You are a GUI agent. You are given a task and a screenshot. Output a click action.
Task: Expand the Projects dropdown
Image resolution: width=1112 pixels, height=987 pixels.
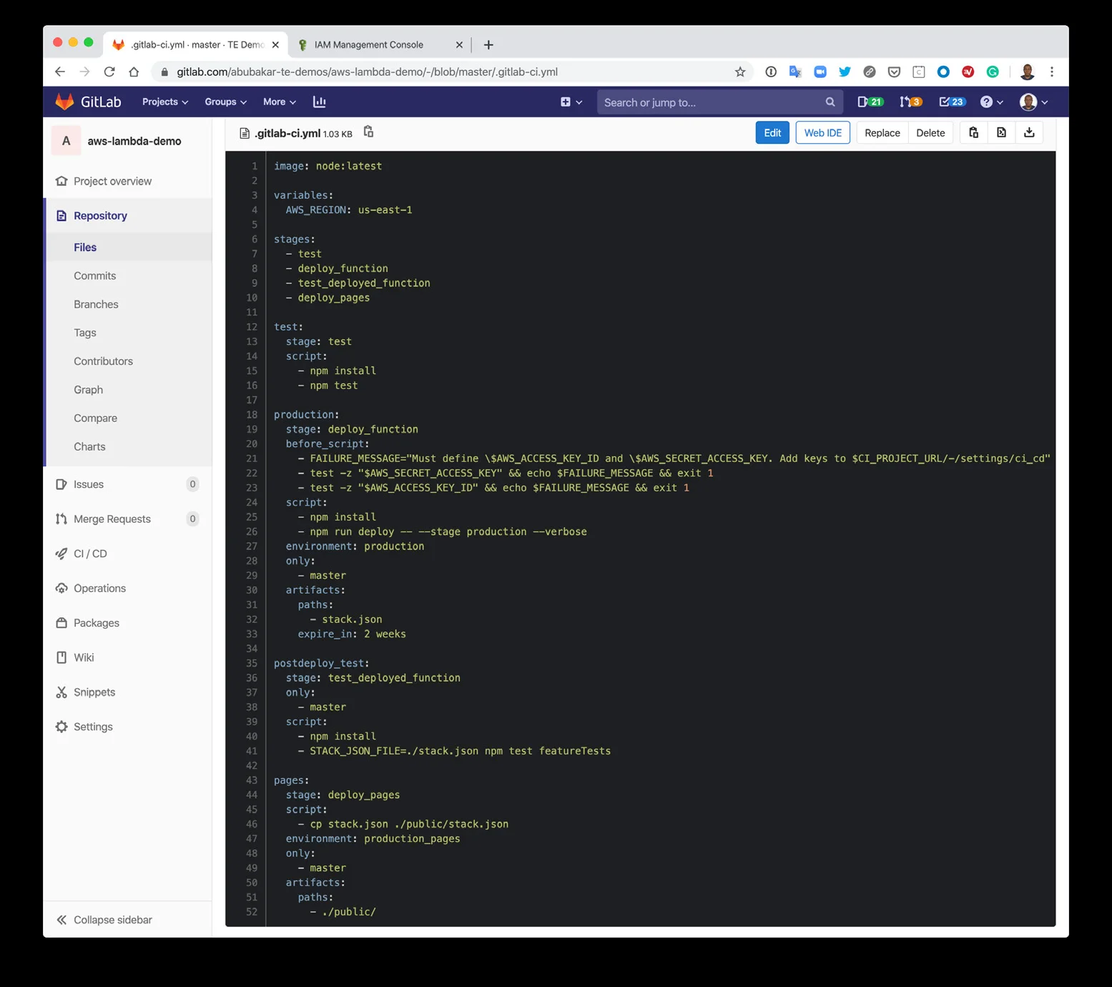click(x=164, y=102)
